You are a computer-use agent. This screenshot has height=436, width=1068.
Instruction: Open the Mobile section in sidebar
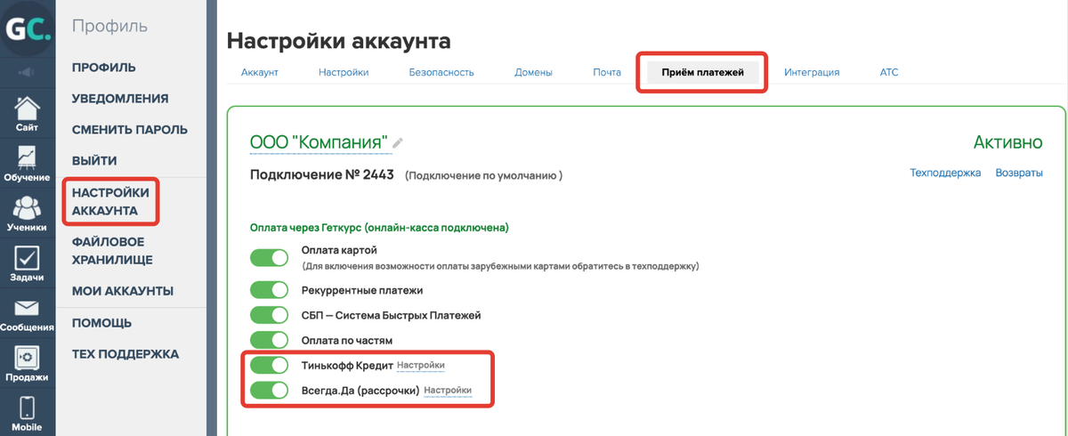27,413
